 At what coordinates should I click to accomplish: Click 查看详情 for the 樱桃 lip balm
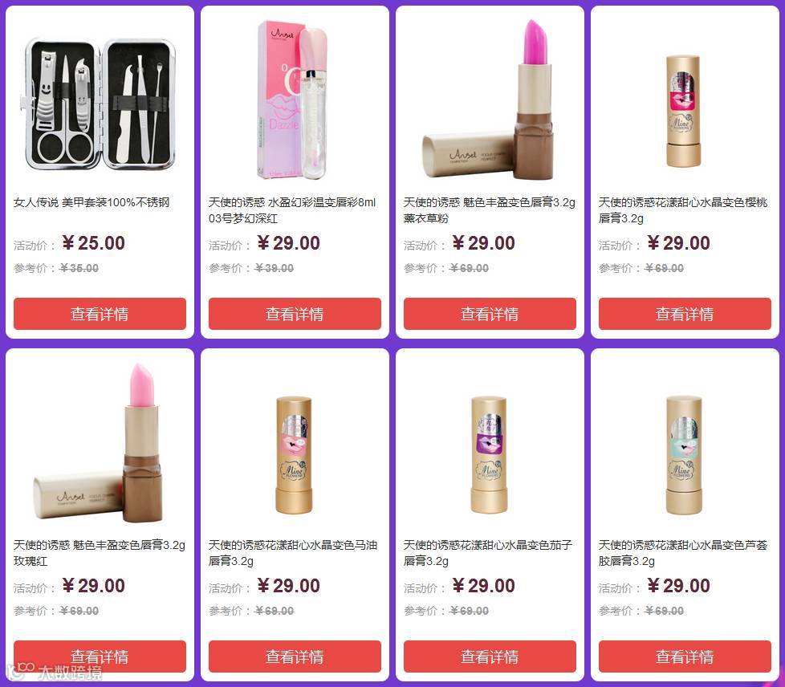pyautogui.click(x=685, y=314)
